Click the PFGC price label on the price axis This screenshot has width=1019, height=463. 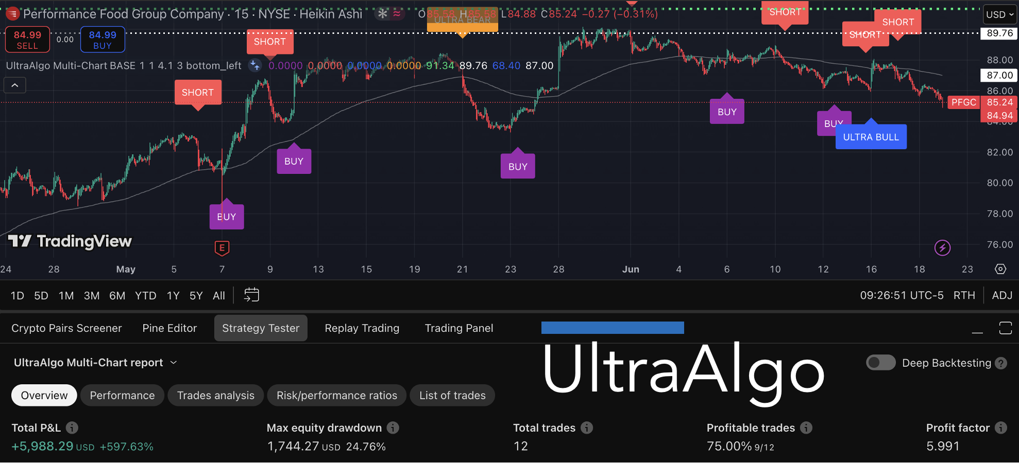click(964, 102)
